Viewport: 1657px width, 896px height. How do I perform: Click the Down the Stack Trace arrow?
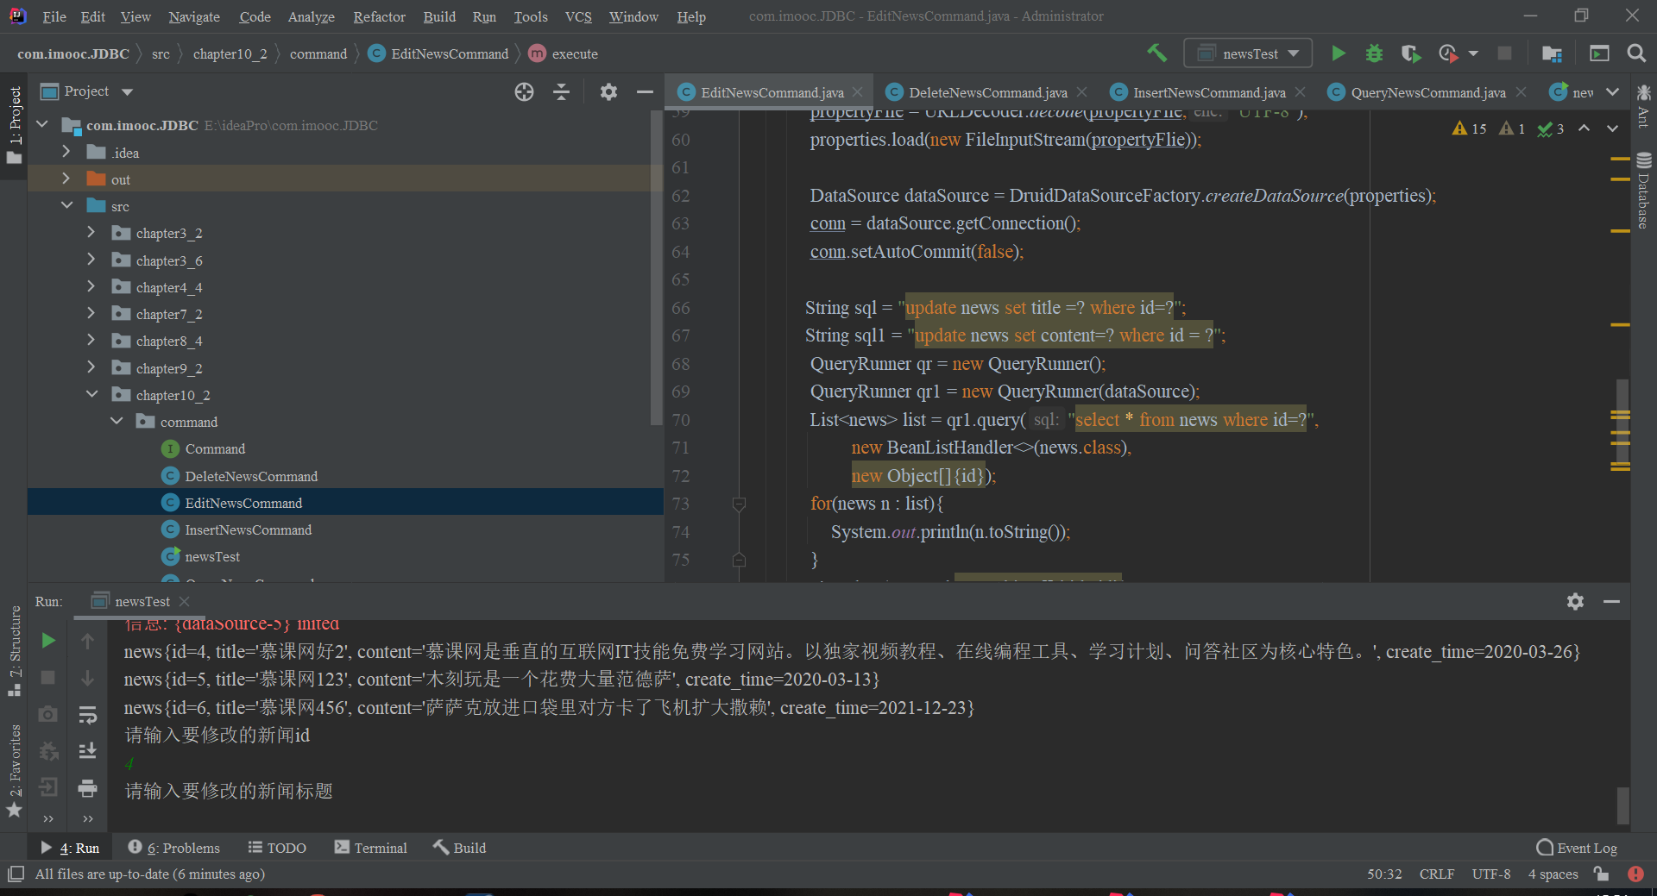[x=87, y=679]
